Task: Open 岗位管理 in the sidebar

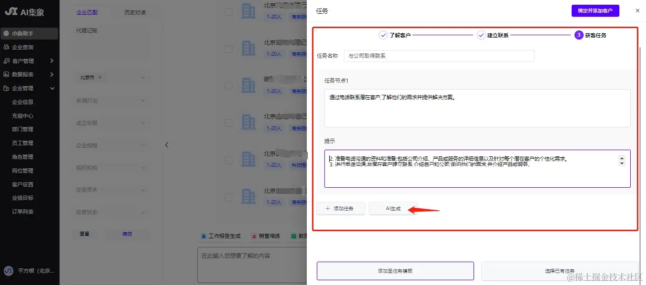Action: pos(22,171)
